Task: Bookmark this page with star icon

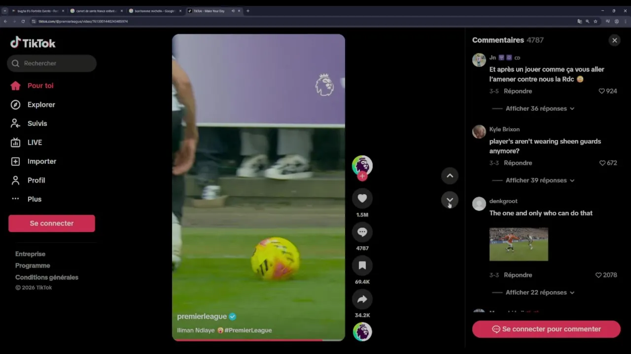Action: click(x=596, y=22)
